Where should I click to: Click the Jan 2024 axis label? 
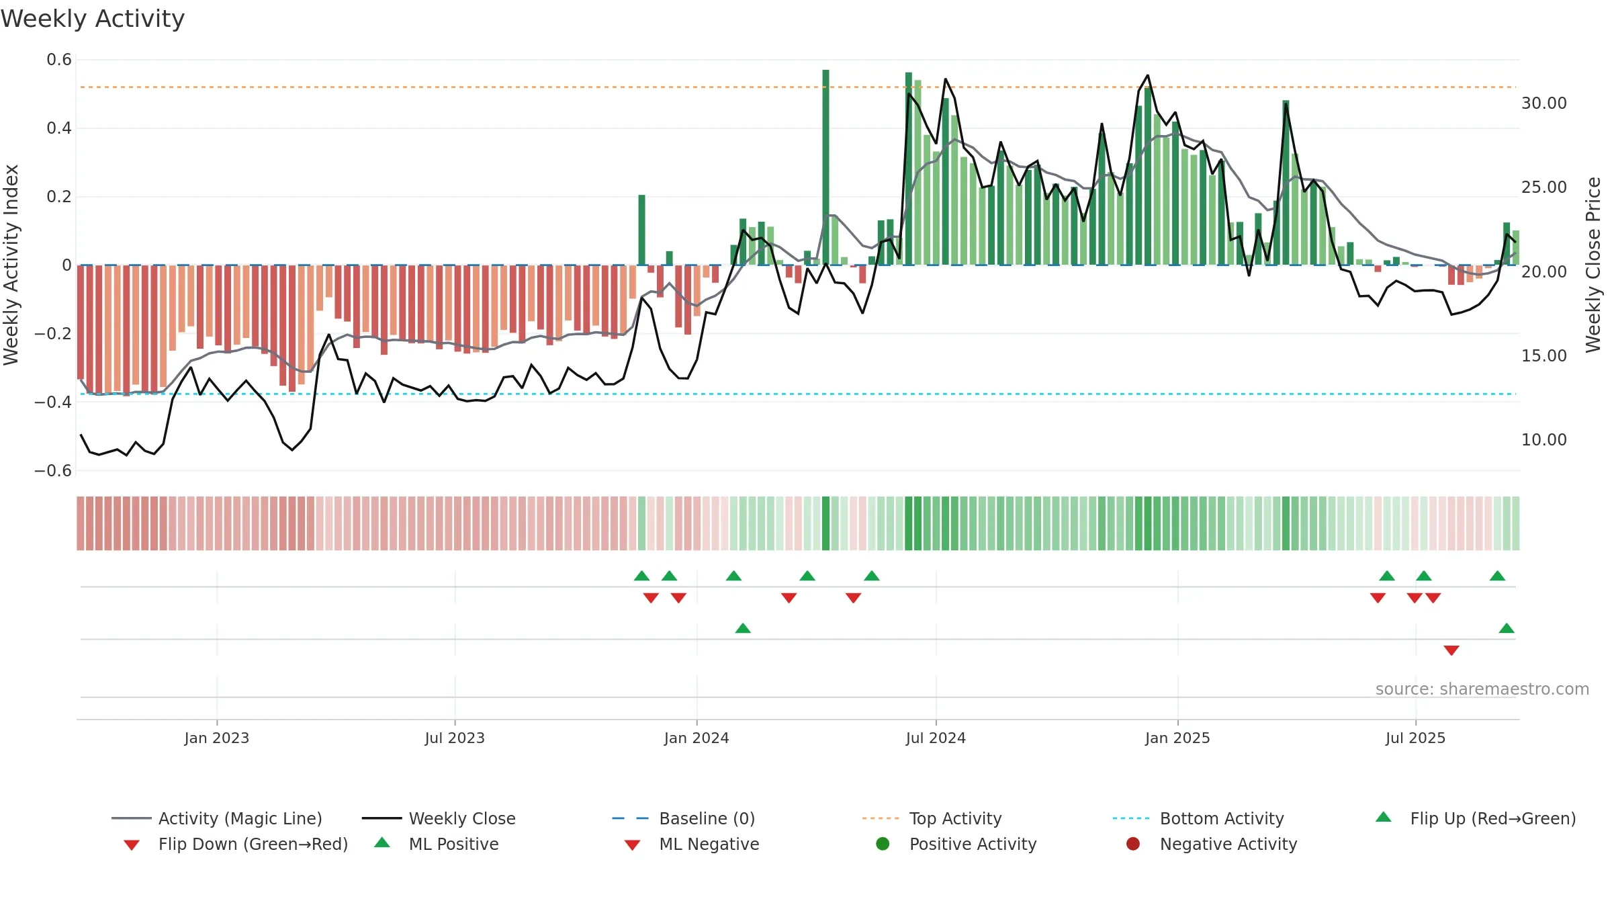697,738
